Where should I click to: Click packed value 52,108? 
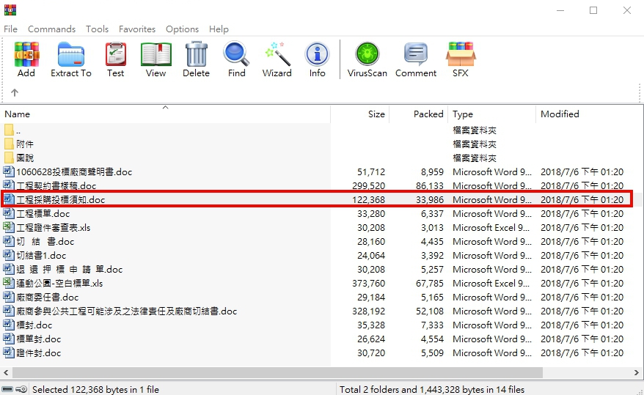click(x=430, y=311)
